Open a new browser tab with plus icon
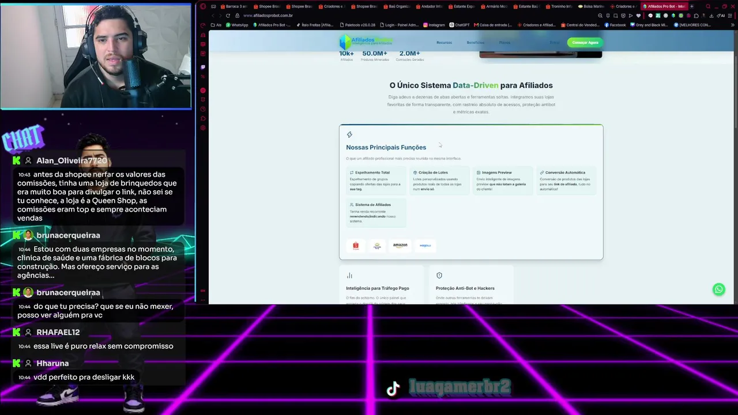Screen dimensions: 738x415 click(692, 6)
